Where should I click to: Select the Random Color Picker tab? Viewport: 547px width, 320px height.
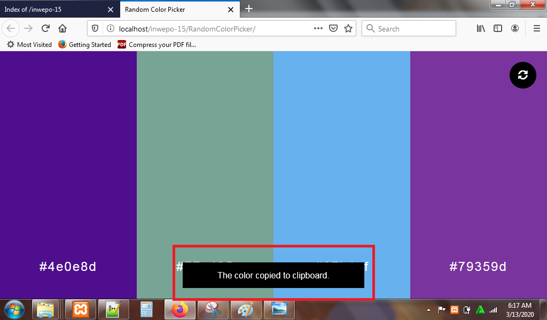179,10
